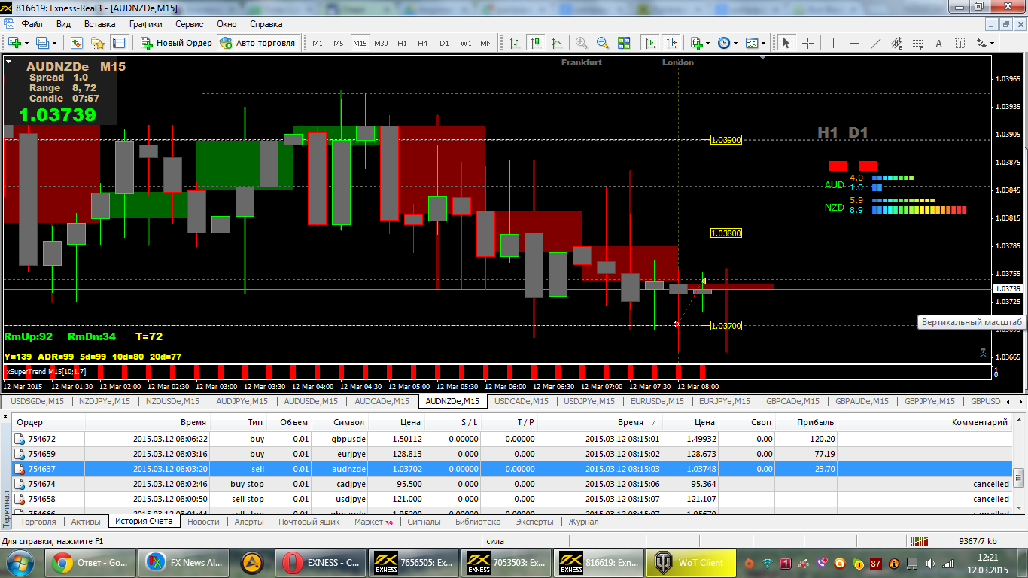
Task: Tile chart windows icon
Action: (x=624, y=43)
